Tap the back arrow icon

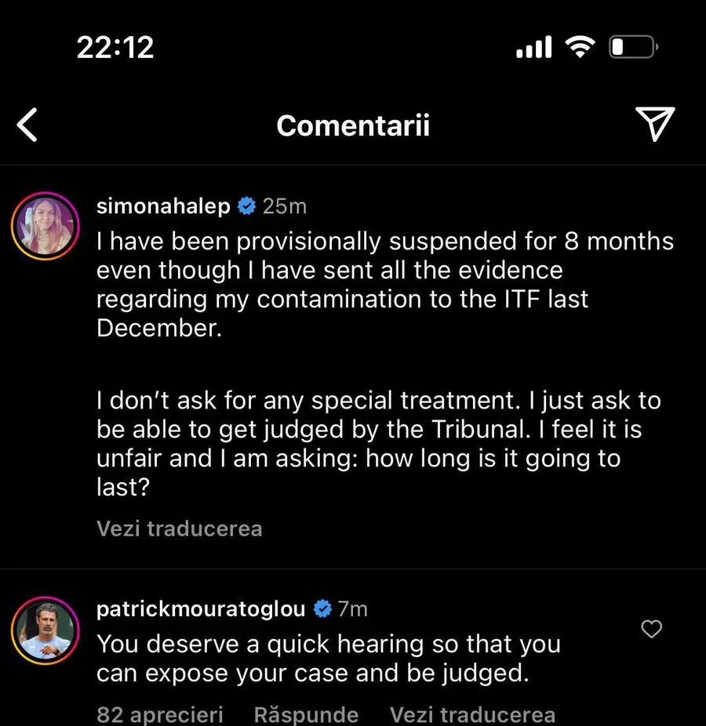tap(28, 125)
